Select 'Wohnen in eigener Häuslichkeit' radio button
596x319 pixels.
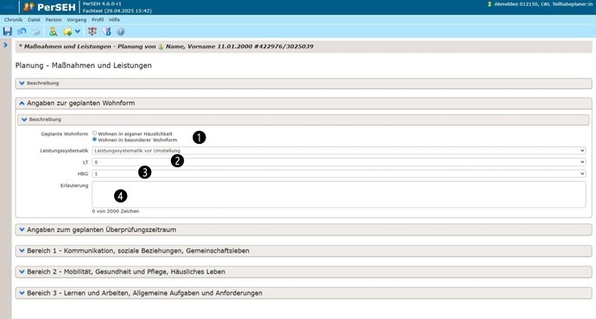[95, 133]
